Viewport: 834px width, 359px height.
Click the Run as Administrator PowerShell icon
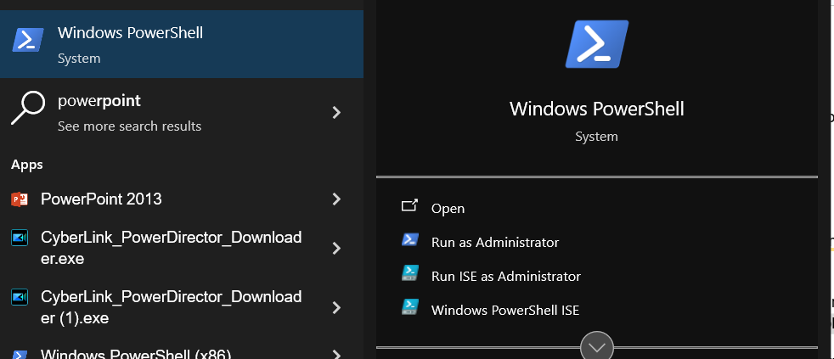pos(409,239)
